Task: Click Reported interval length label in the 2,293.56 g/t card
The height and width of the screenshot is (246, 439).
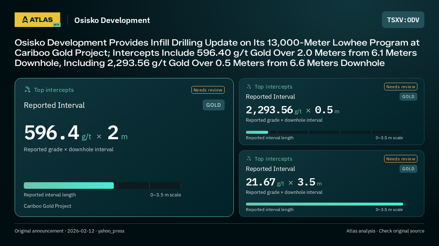Action: [270, 138]
